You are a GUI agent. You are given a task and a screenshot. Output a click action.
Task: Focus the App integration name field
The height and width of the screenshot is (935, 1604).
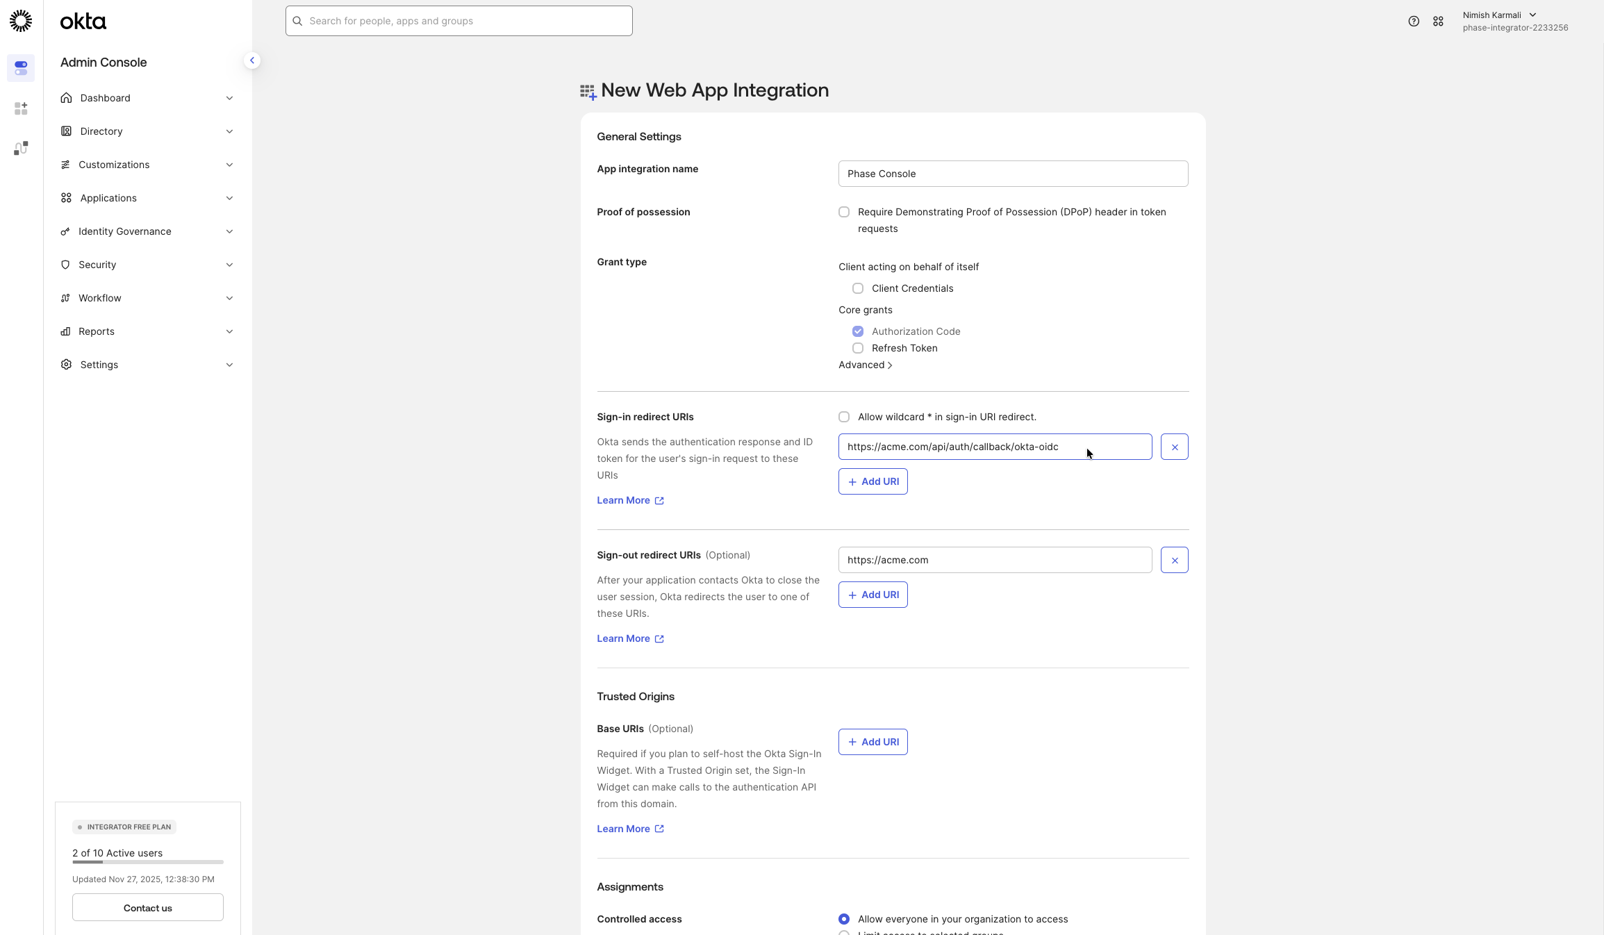tap(1014, 174)
